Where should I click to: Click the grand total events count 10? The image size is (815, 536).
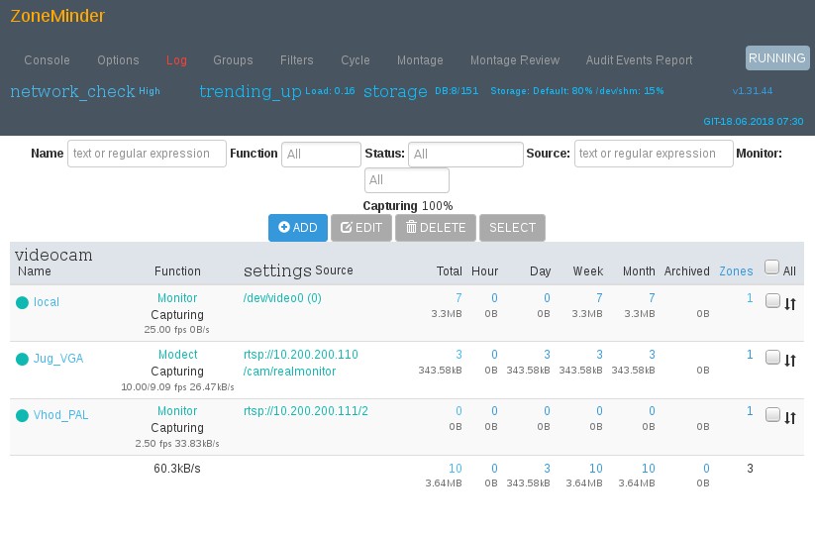click(456, 469)
